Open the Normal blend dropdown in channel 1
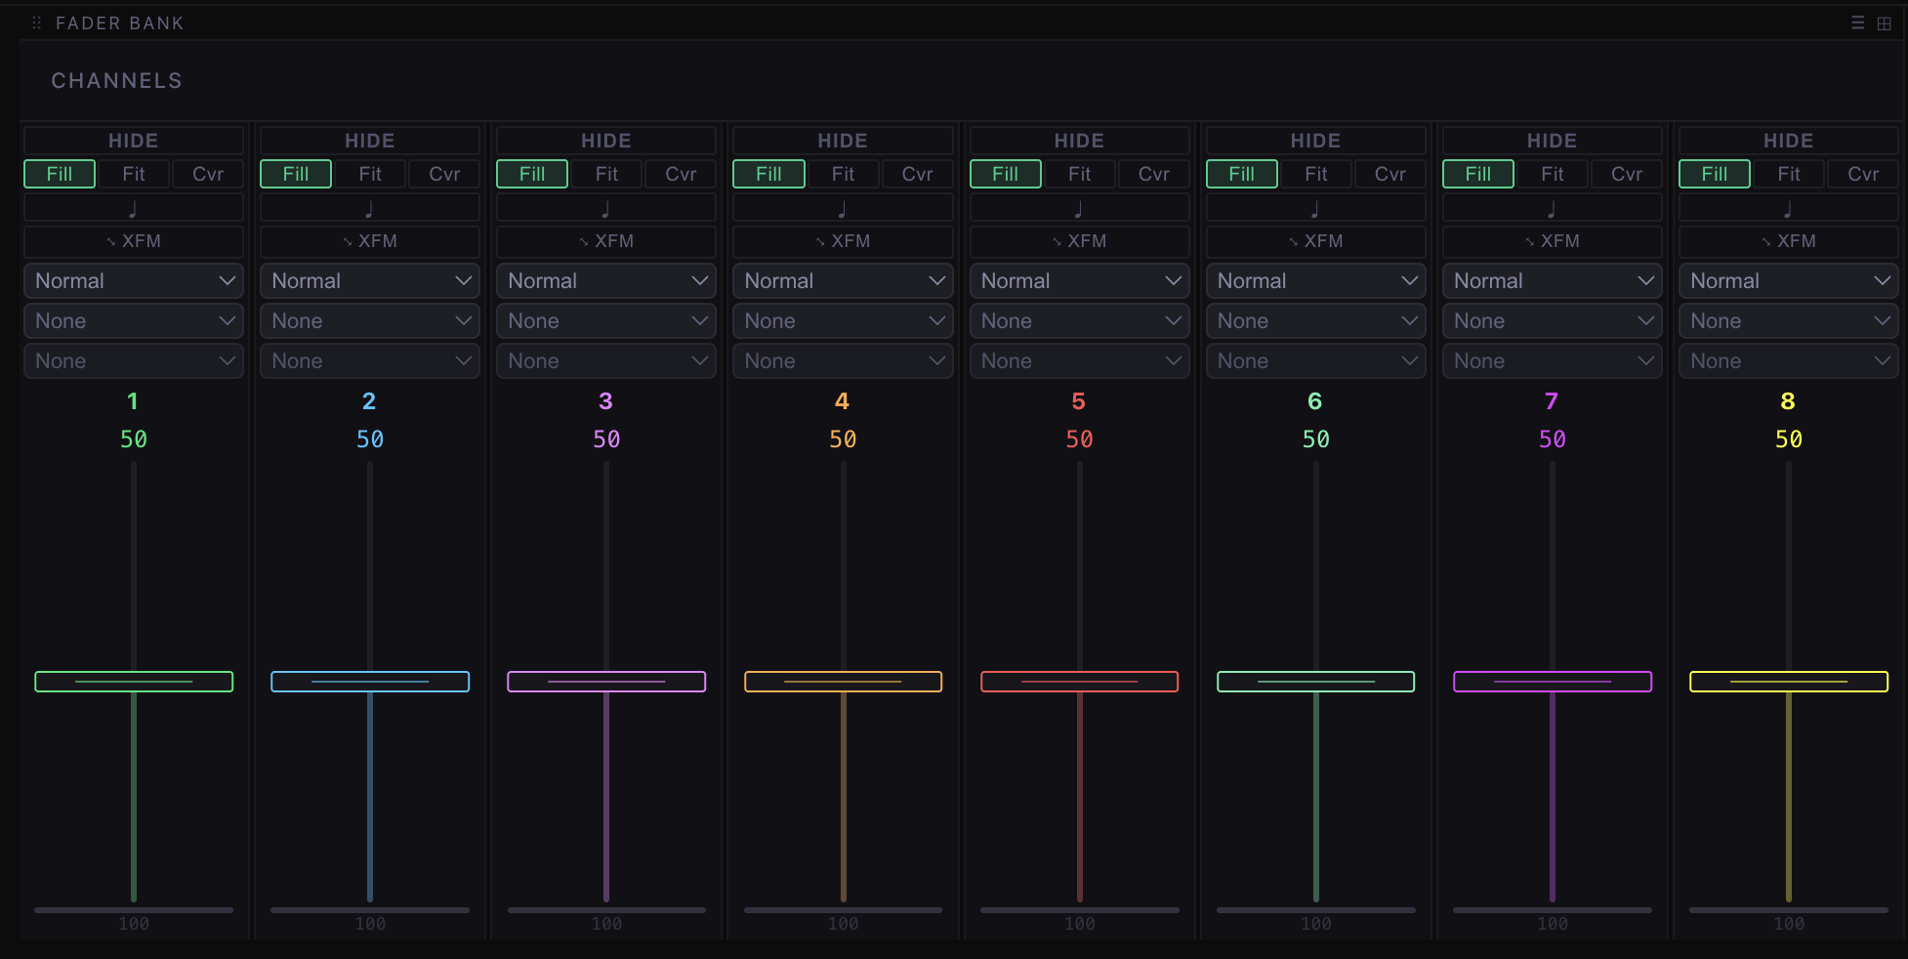This screenshot has height=959, width=1908. [134, 281]
